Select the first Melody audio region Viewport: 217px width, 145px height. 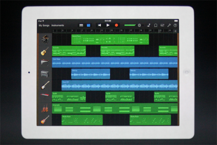(91, 74)
